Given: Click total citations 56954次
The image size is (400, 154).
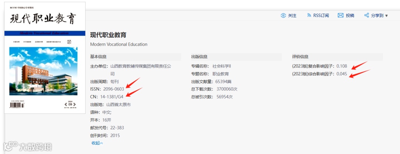Looking at the screenshot, I should (x=224, y=97).
